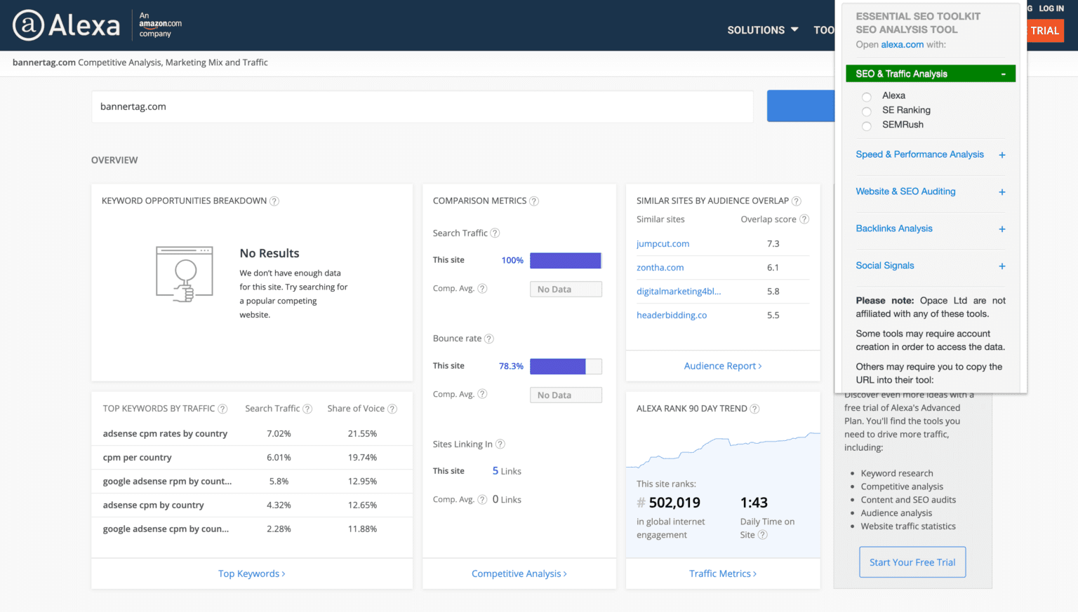Select the SE Ranking radio option
This screenshot has width=1078, height=612.
point(867,111)
